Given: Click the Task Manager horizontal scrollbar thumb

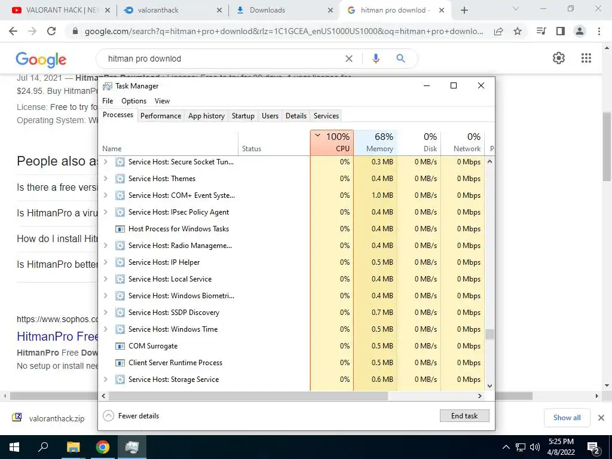Looking at the screenshot, I should click(x=248, y=396).
